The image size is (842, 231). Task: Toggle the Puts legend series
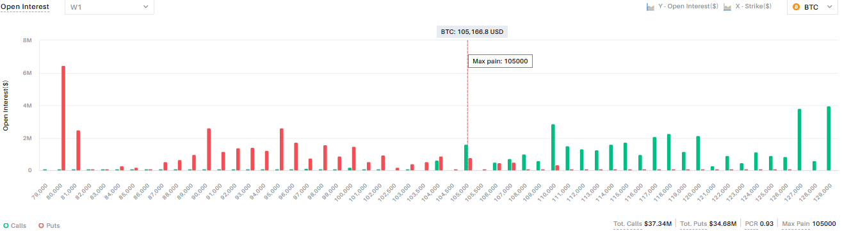[49, 225]
